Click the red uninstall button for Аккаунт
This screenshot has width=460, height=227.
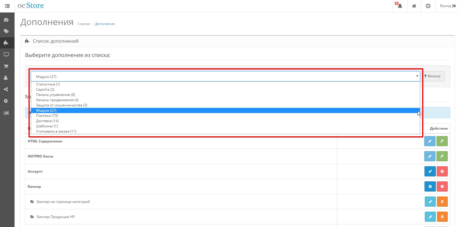point(442,171)
